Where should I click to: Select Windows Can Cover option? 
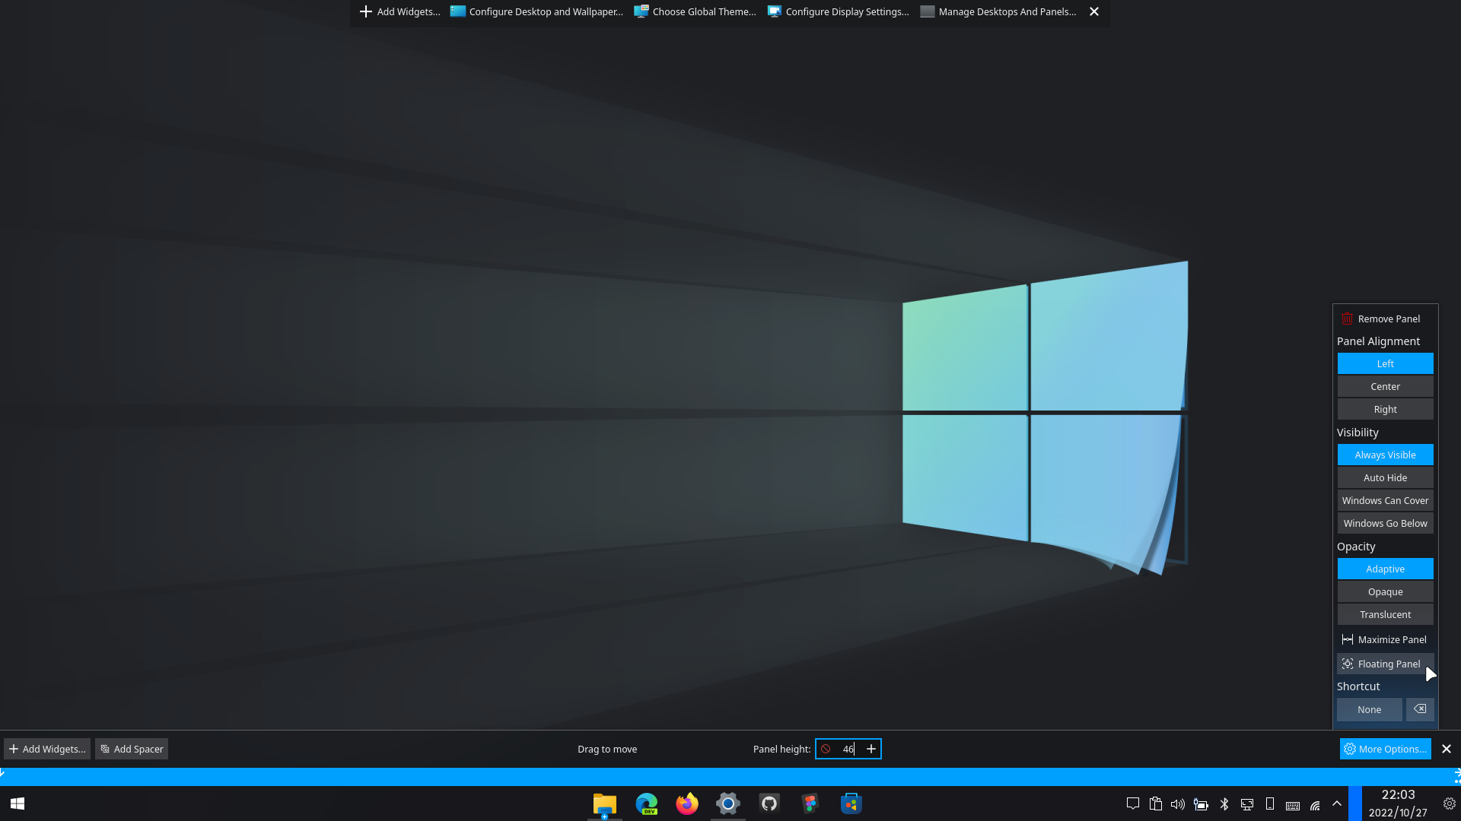[x=1385, y=500]
